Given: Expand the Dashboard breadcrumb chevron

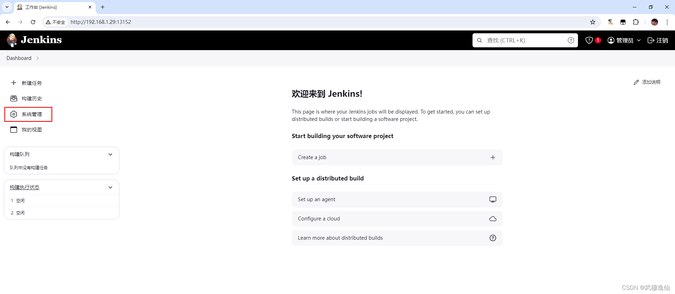Looking at the screenshot, I should tap(38, 58).
